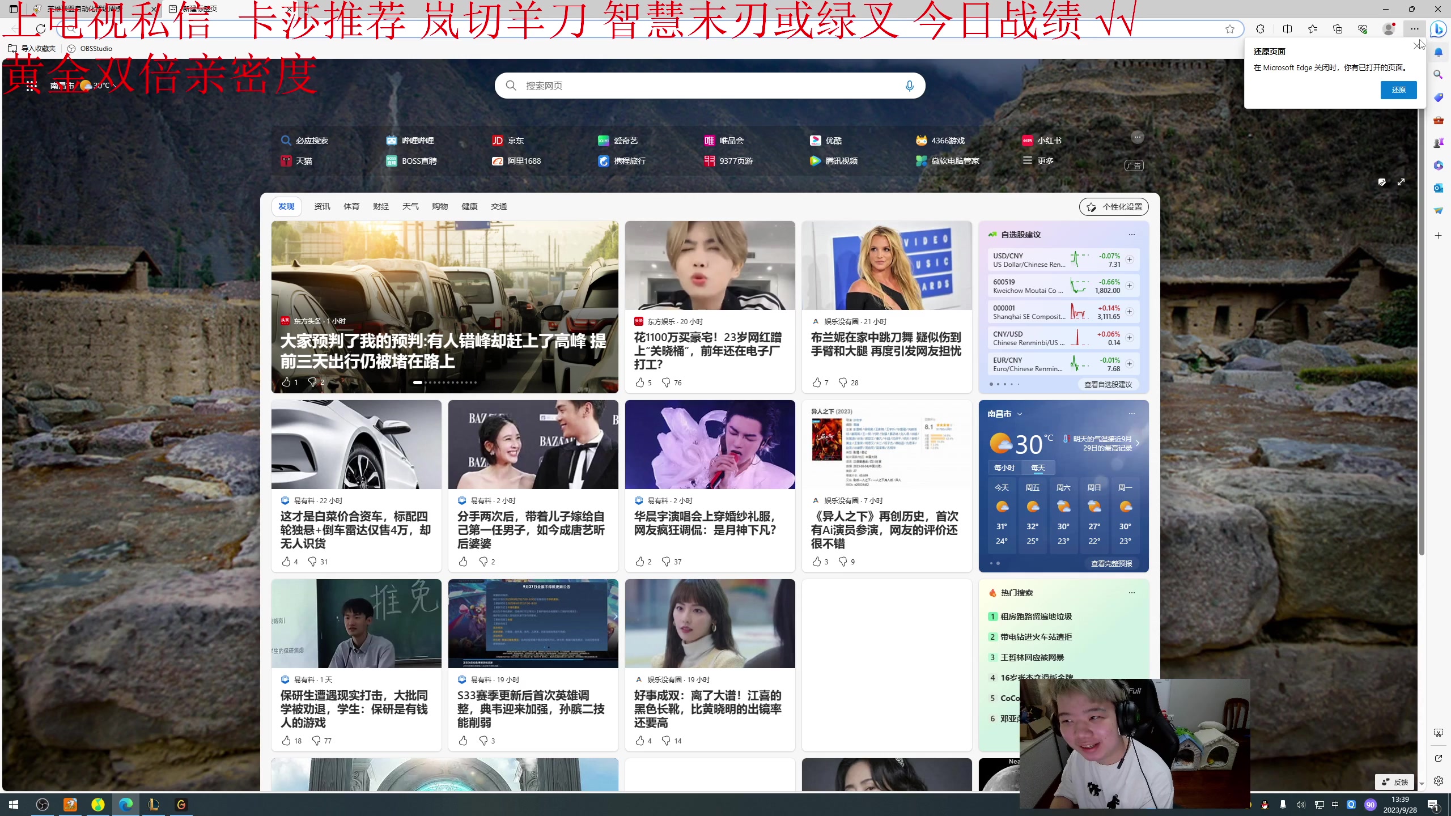Screen dimensions: 1451x816
Task: Click the voice search microphone icon
Action: 909,86
